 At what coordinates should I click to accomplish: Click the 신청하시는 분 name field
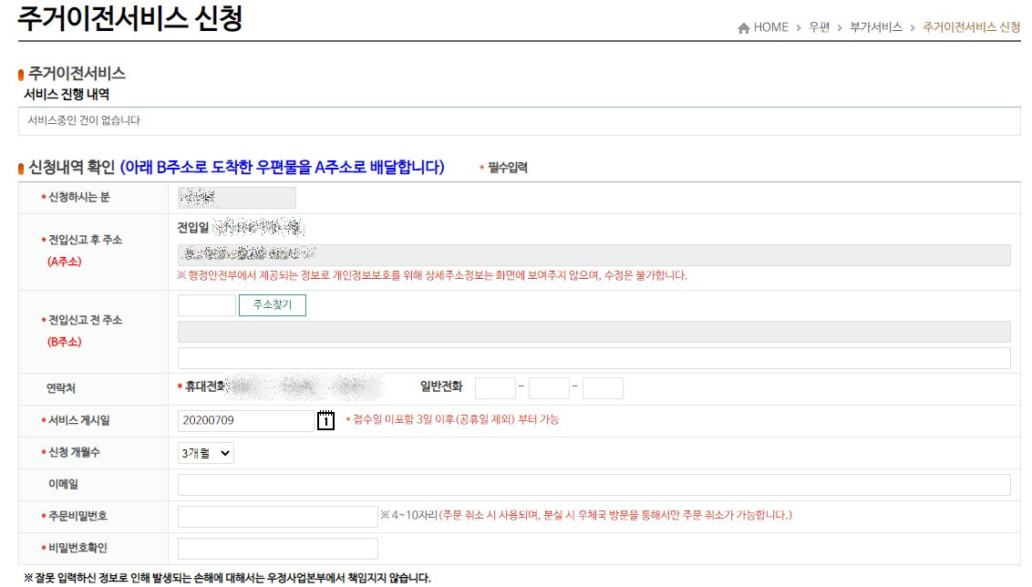point(237,198)
